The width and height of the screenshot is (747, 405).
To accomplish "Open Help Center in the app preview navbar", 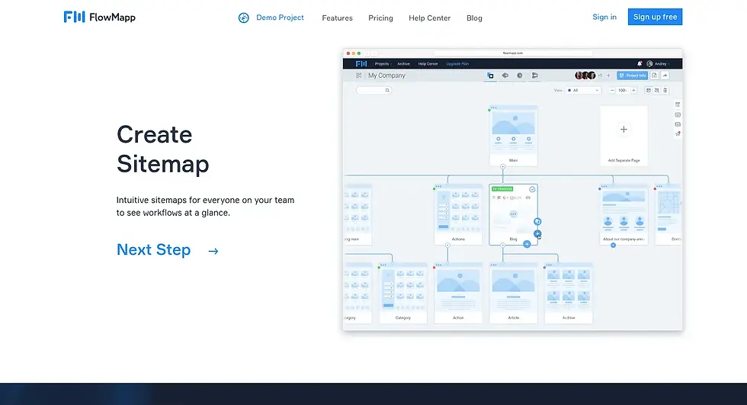I will pos(428,64).
